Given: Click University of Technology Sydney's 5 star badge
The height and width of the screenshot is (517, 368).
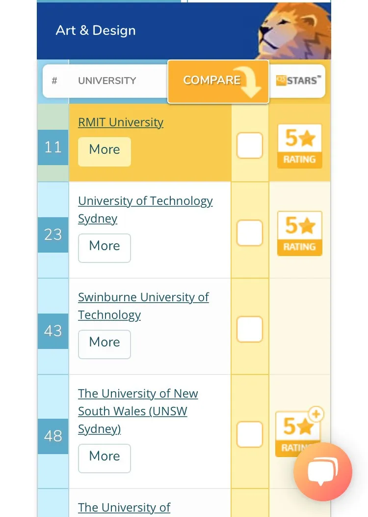Looking at the screenshot, I should click(x=299, y=233).
